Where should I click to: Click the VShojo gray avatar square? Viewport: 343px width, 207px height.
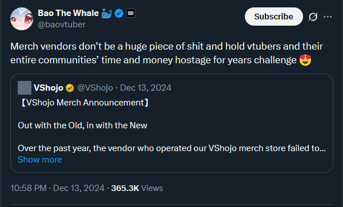(x=25, y=88)
